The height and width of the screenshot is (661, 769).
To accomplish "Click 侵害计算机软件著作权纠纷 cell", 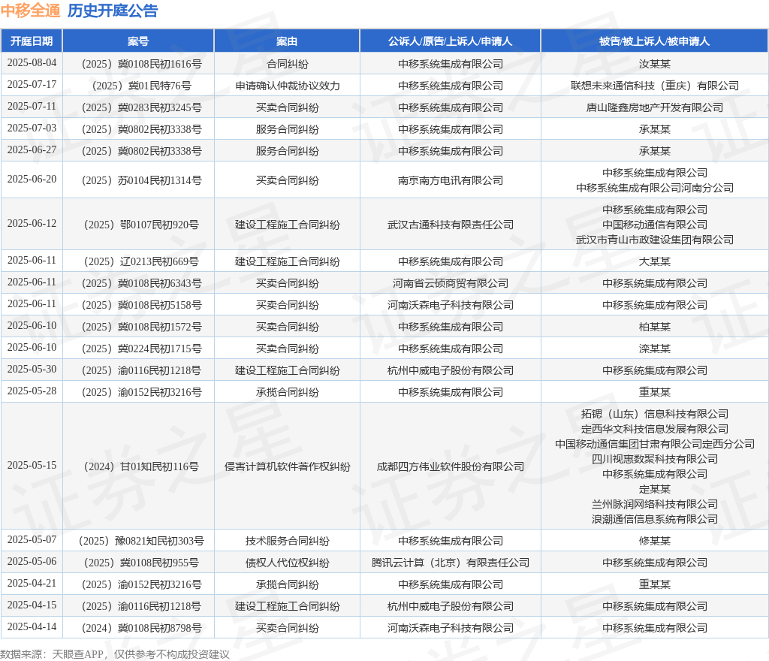I will pyautogui.click(x=288, y=466).
